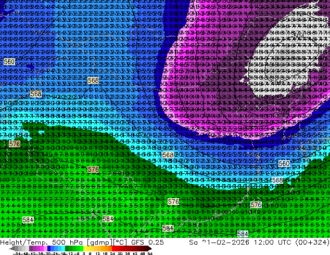Click the date '21-02-2026'
The width and height of the screenshot is (330, 255).
pos(226,243)
